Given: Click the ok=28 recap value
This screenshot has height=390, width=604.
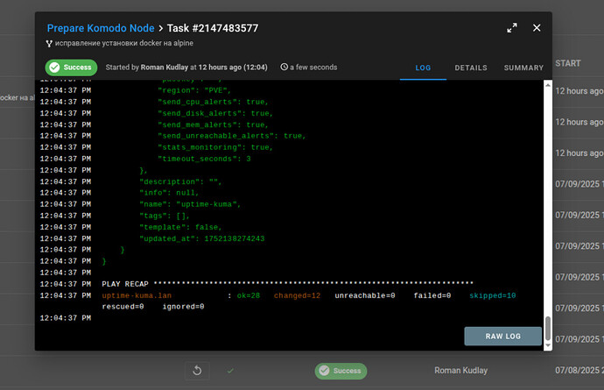Looking at the screenshot, I should tap(249, 296).
